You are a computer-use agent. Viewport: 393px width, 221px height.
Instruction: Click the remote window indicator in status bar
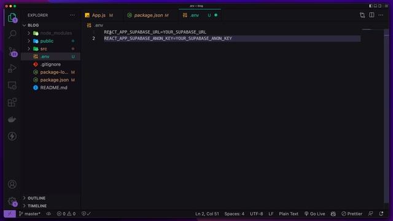pyautogui.click(x=10, y=214)
